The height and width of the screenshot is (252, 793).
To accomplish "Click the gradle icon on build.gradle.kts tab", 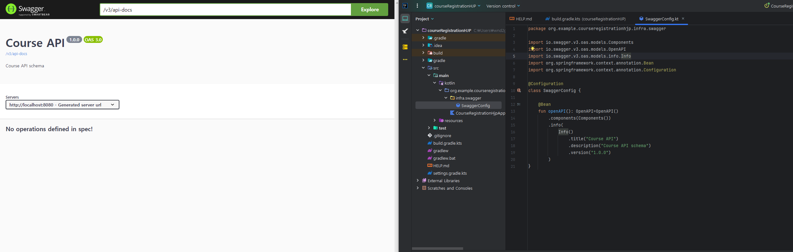I will pyautogui.click(x=547, y=19).
